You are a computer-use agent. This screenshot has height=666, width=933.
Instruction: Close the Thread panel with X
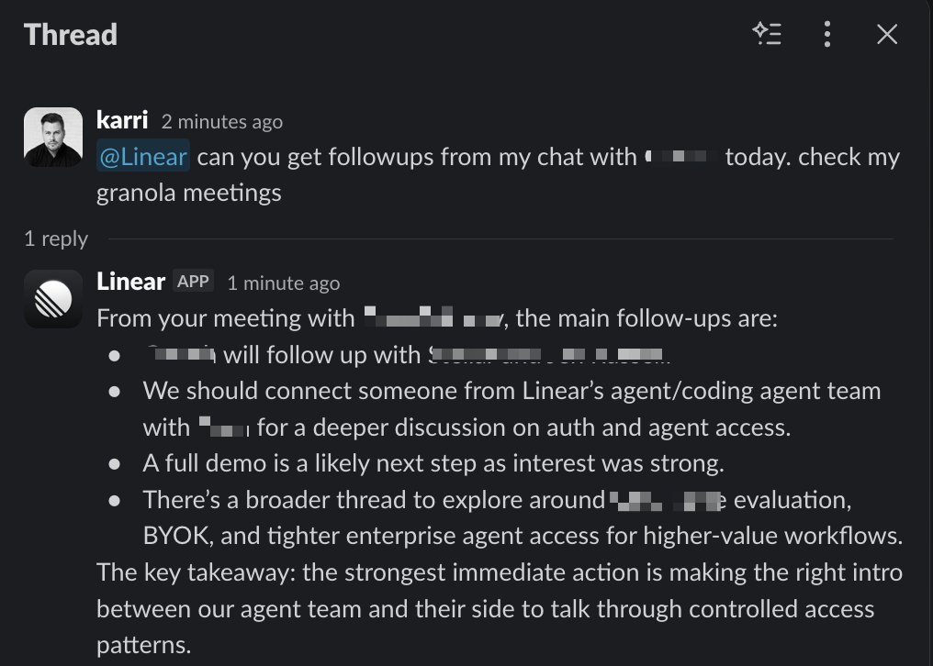pyautogui.click(x=886, y=34)
